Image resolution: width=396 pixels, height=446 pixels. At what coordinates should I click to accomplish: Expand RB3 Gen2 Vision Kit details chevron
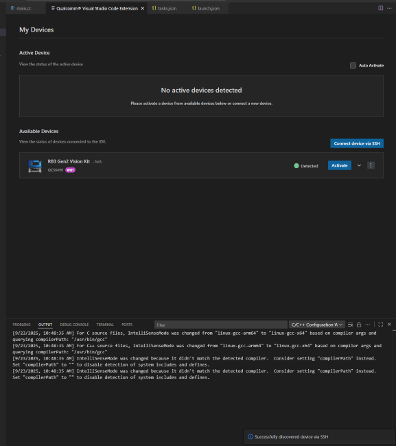click(x=359, y=165)
